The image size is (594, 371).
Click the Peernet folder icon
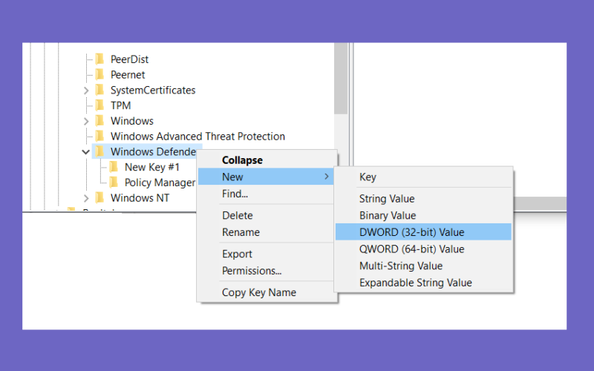[99, 75]
